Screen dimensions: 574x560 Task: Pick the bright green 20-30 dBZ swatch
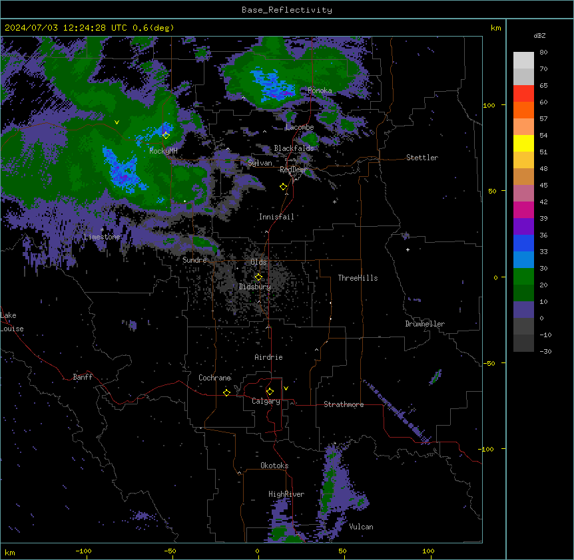(523, 277)
